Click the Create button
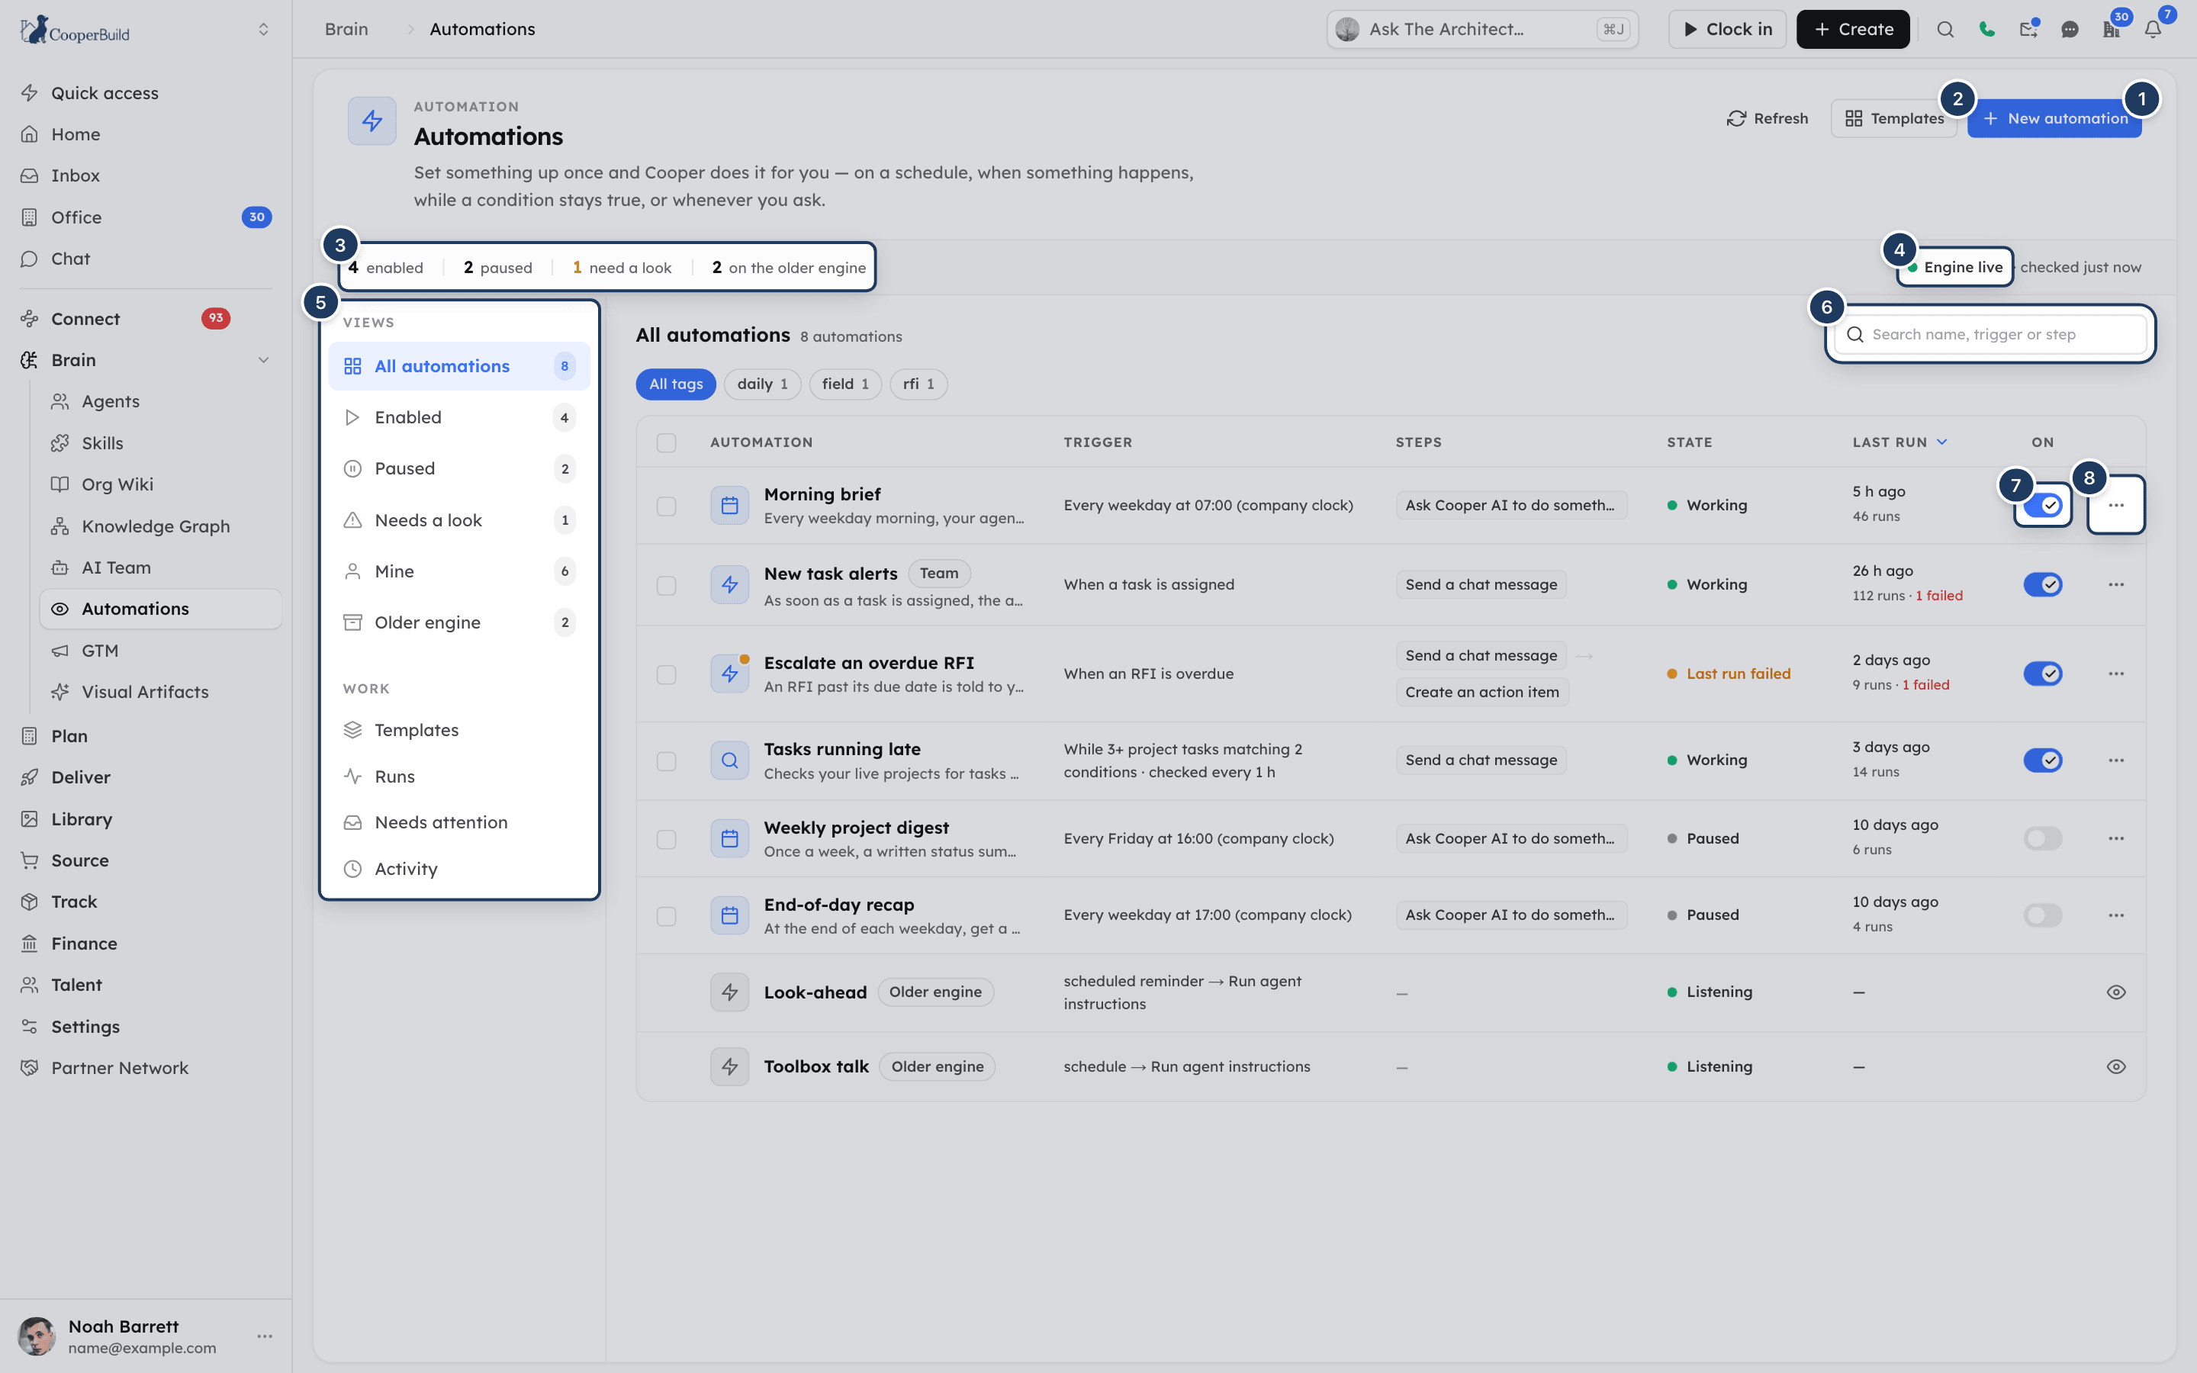 pyautogui.click(x=1852, y=29)
